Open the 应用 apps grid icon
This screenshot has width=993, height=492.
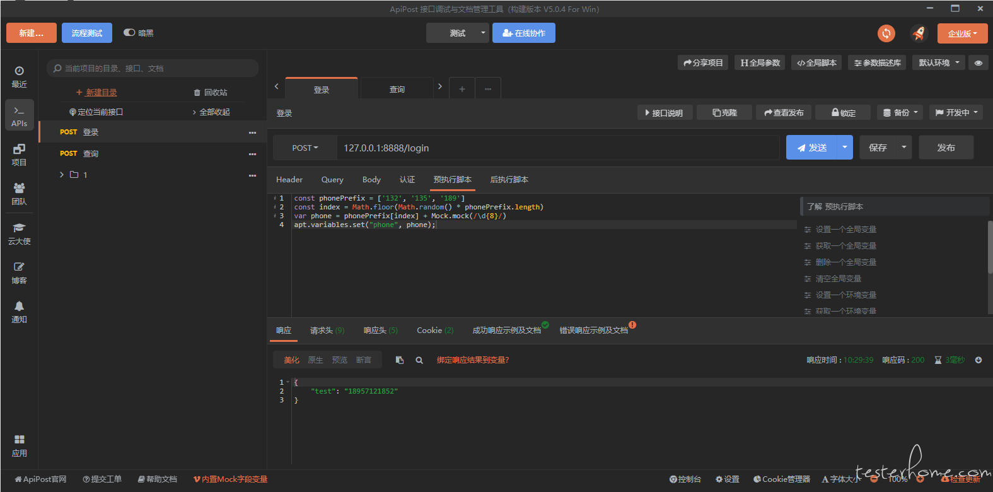(x=20, y=445)
